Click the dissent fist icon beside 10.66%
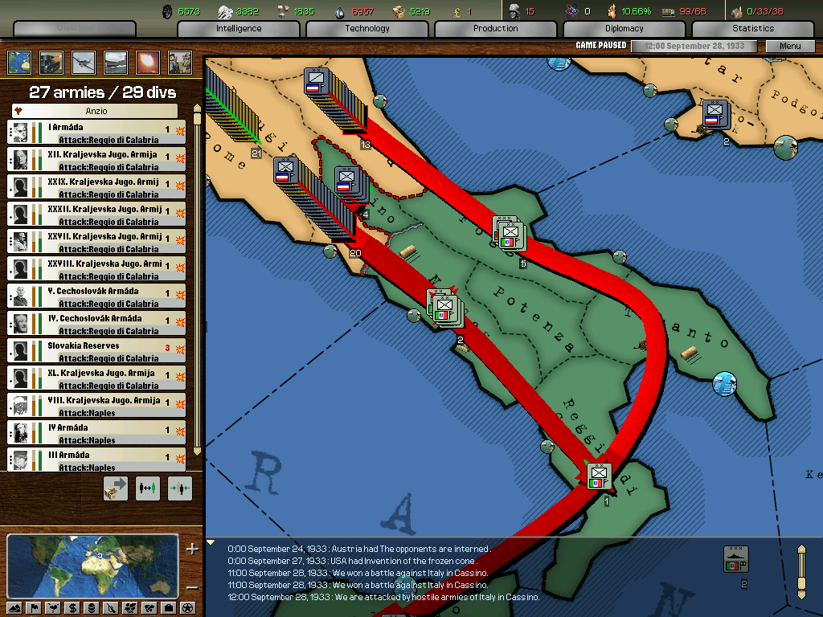823x617 pixels. [612, 11]
